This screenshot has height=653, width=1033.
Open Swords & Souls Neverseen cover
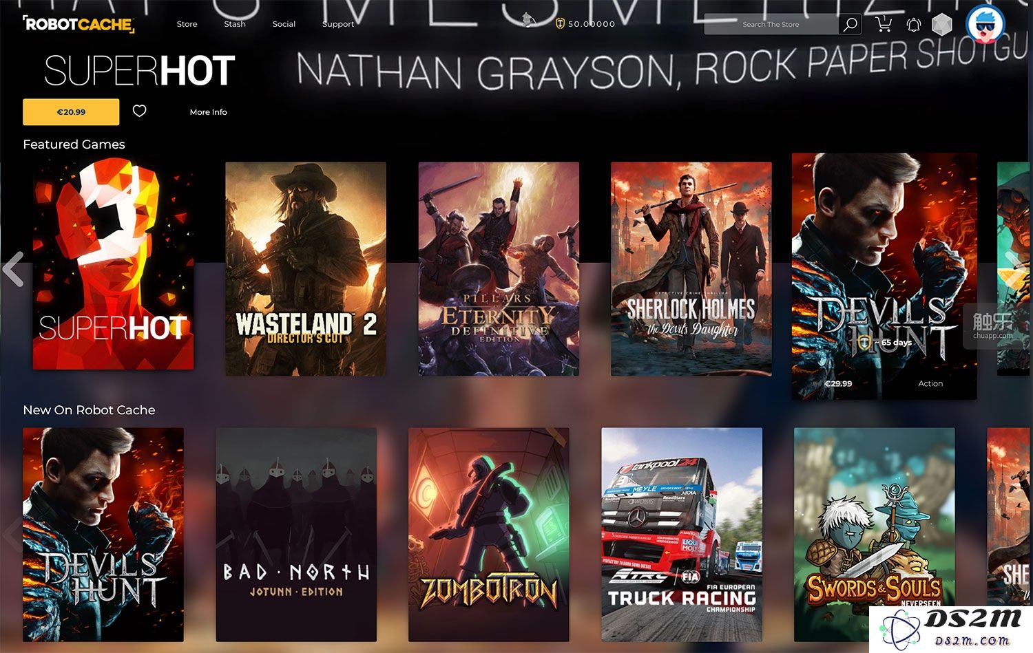(x=874, y=535)
